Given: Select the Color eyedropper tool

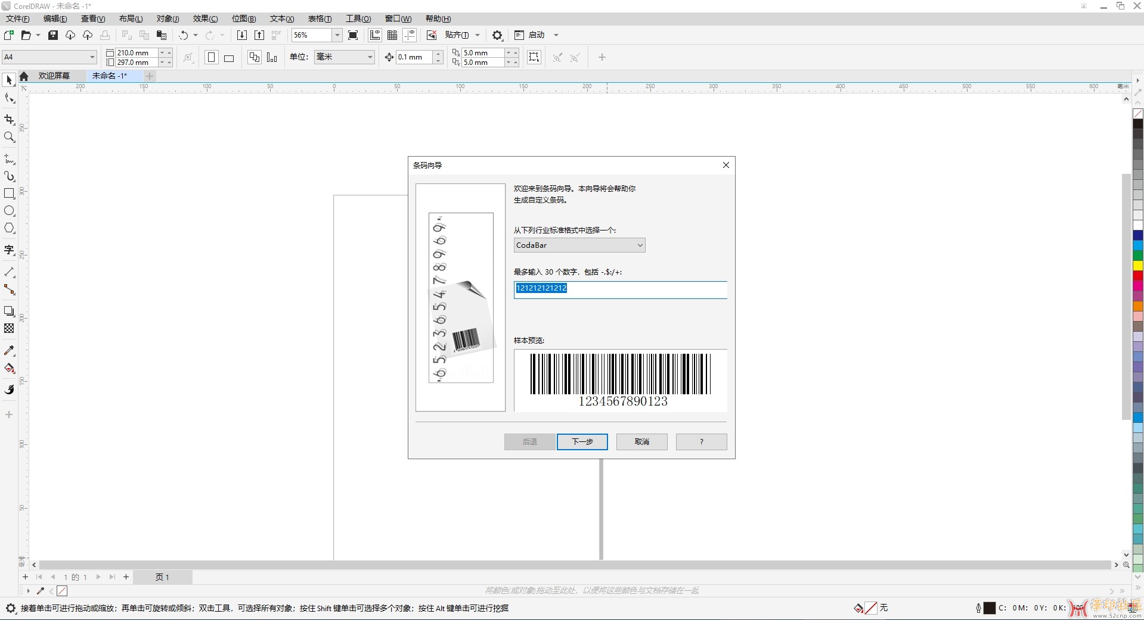Looking at the screenshot, I should [9, 351].
